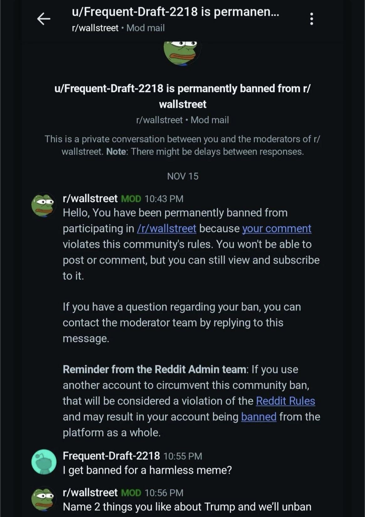Tap the bottom r/wallstreet mod avatar
This screenshot has height=517, width=365.
[x=44, y=498]
